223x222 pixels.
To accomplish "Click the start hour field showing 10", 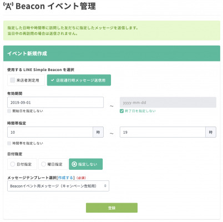I will [50, 132].
